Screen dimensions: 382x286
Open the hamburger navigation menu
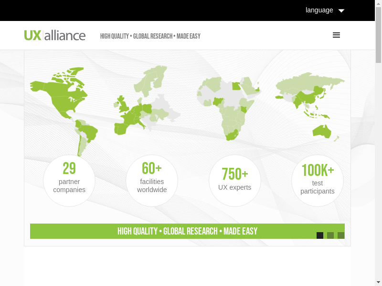pyautogui.click(x=336, y=35)
